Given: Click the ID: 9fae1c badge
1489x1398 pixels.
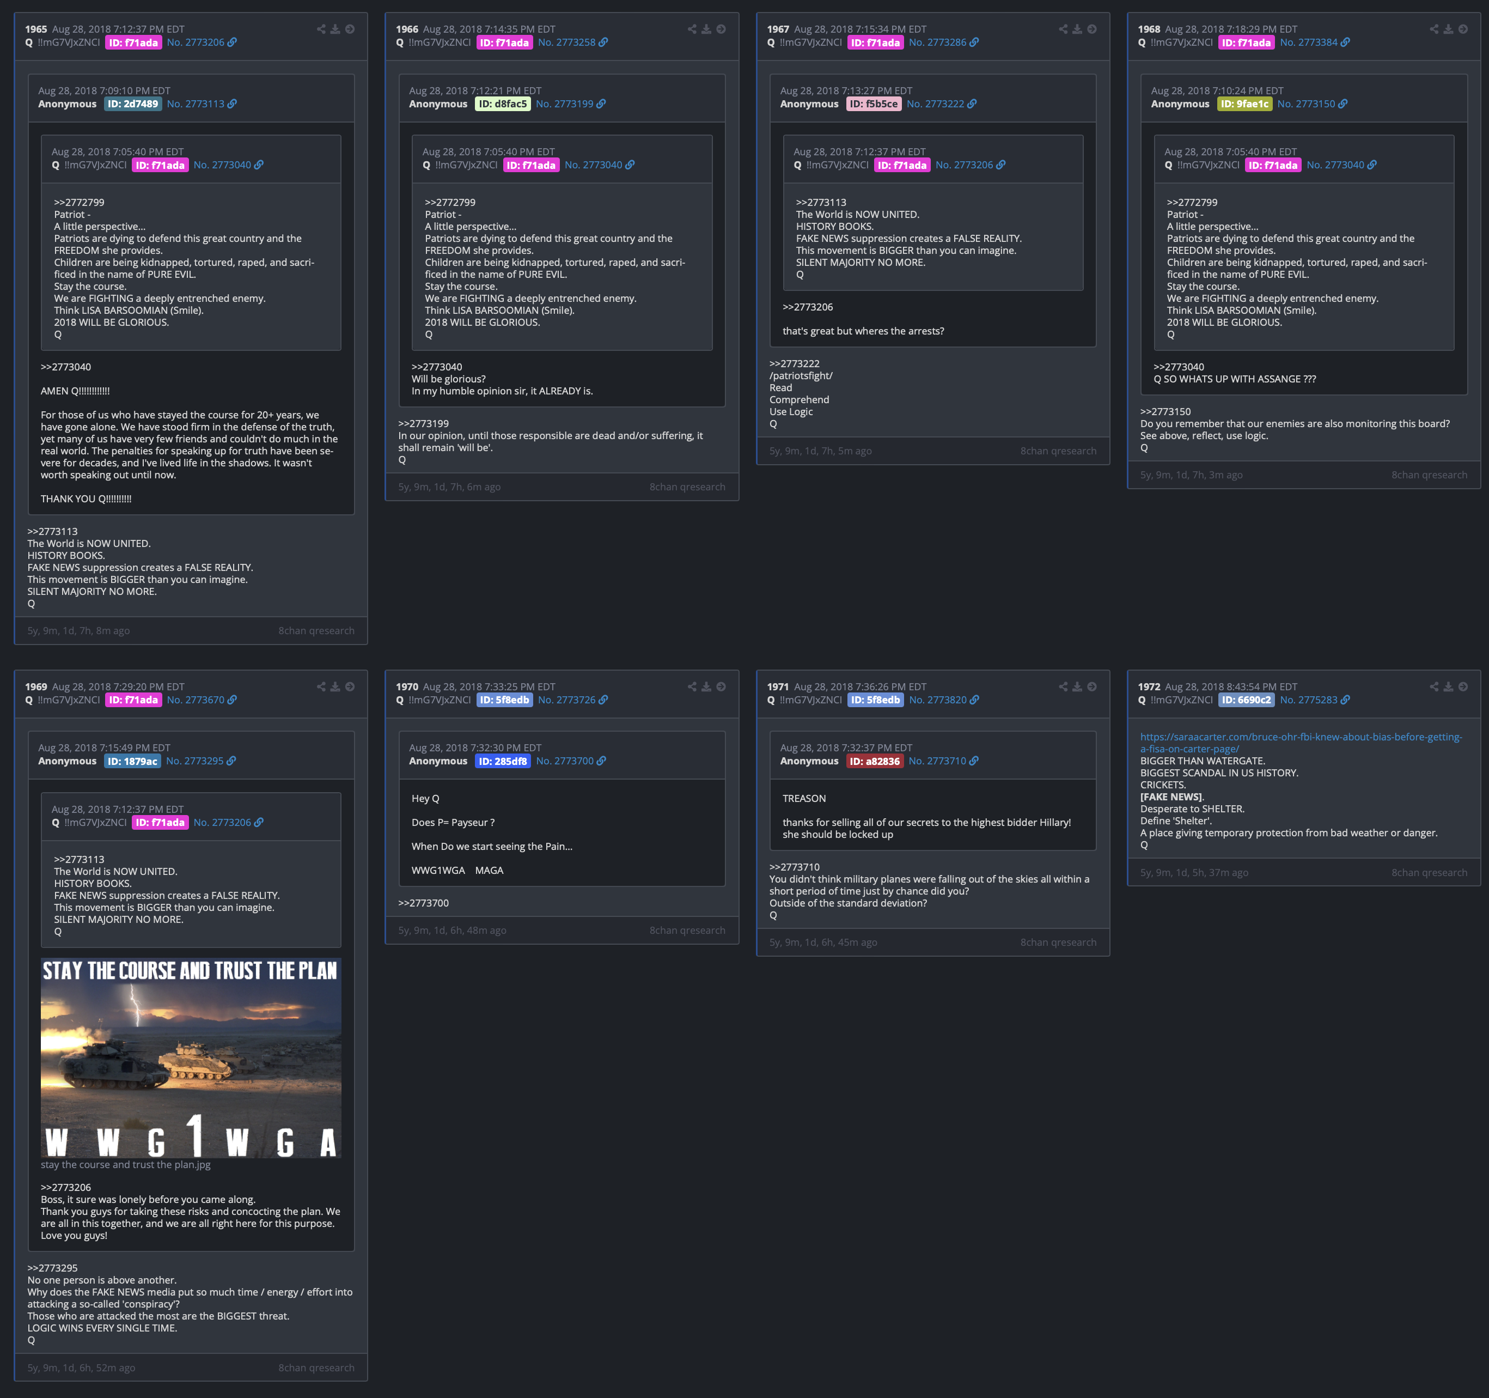Looking at the screenshot, I should tap(1245, 104).
